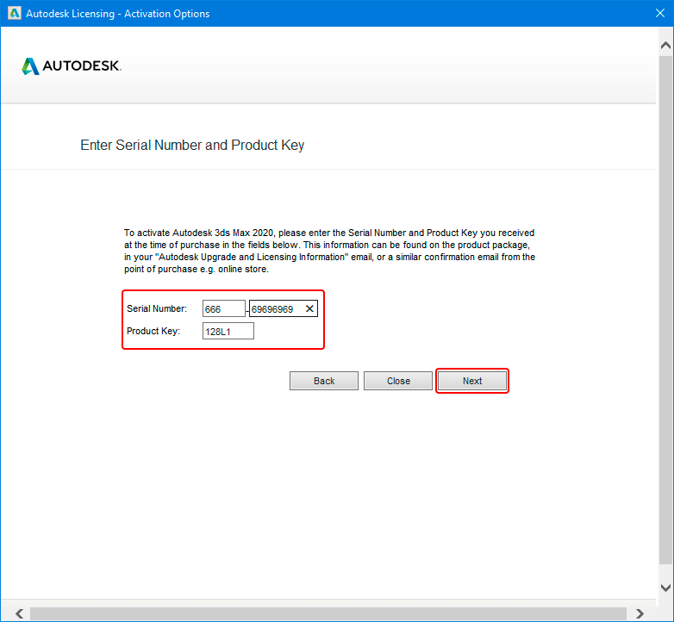Clear serial number with the X icon

[x=309, y=308]
